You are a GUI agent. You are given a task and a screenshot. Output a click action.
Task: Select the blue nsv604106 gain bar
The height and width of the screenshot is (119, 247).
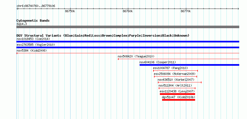coord(189,65)
